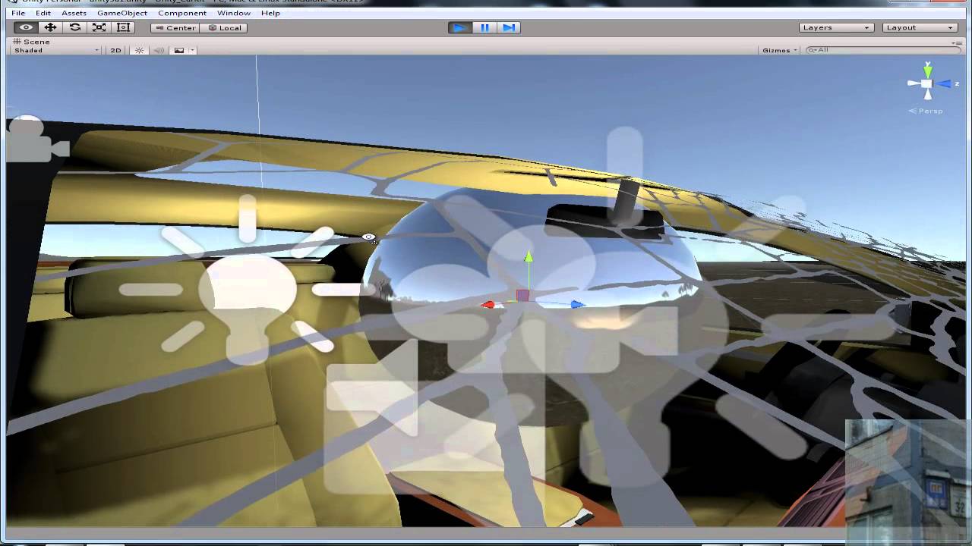Open the Shaded draw mode dropdown

[56, 50]
